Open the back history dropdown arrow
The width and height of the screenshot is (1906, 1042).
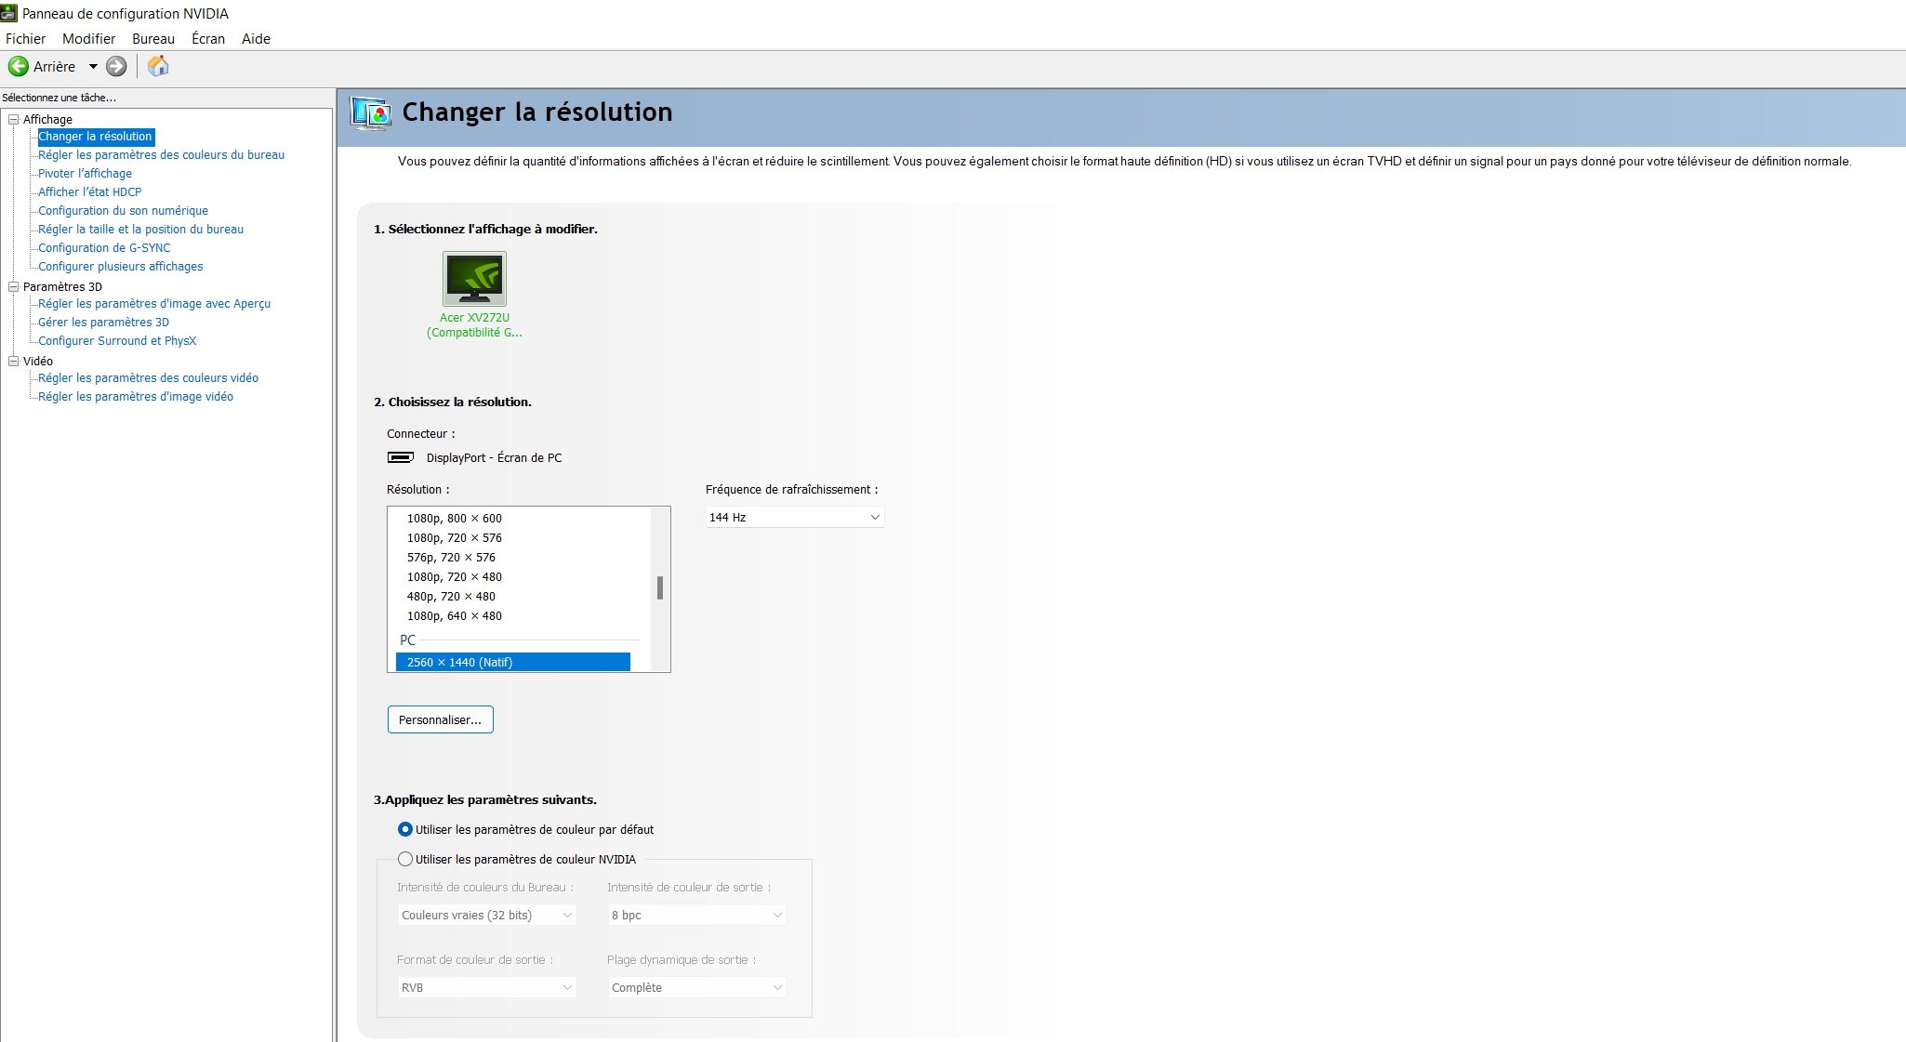tap(93, 66)
